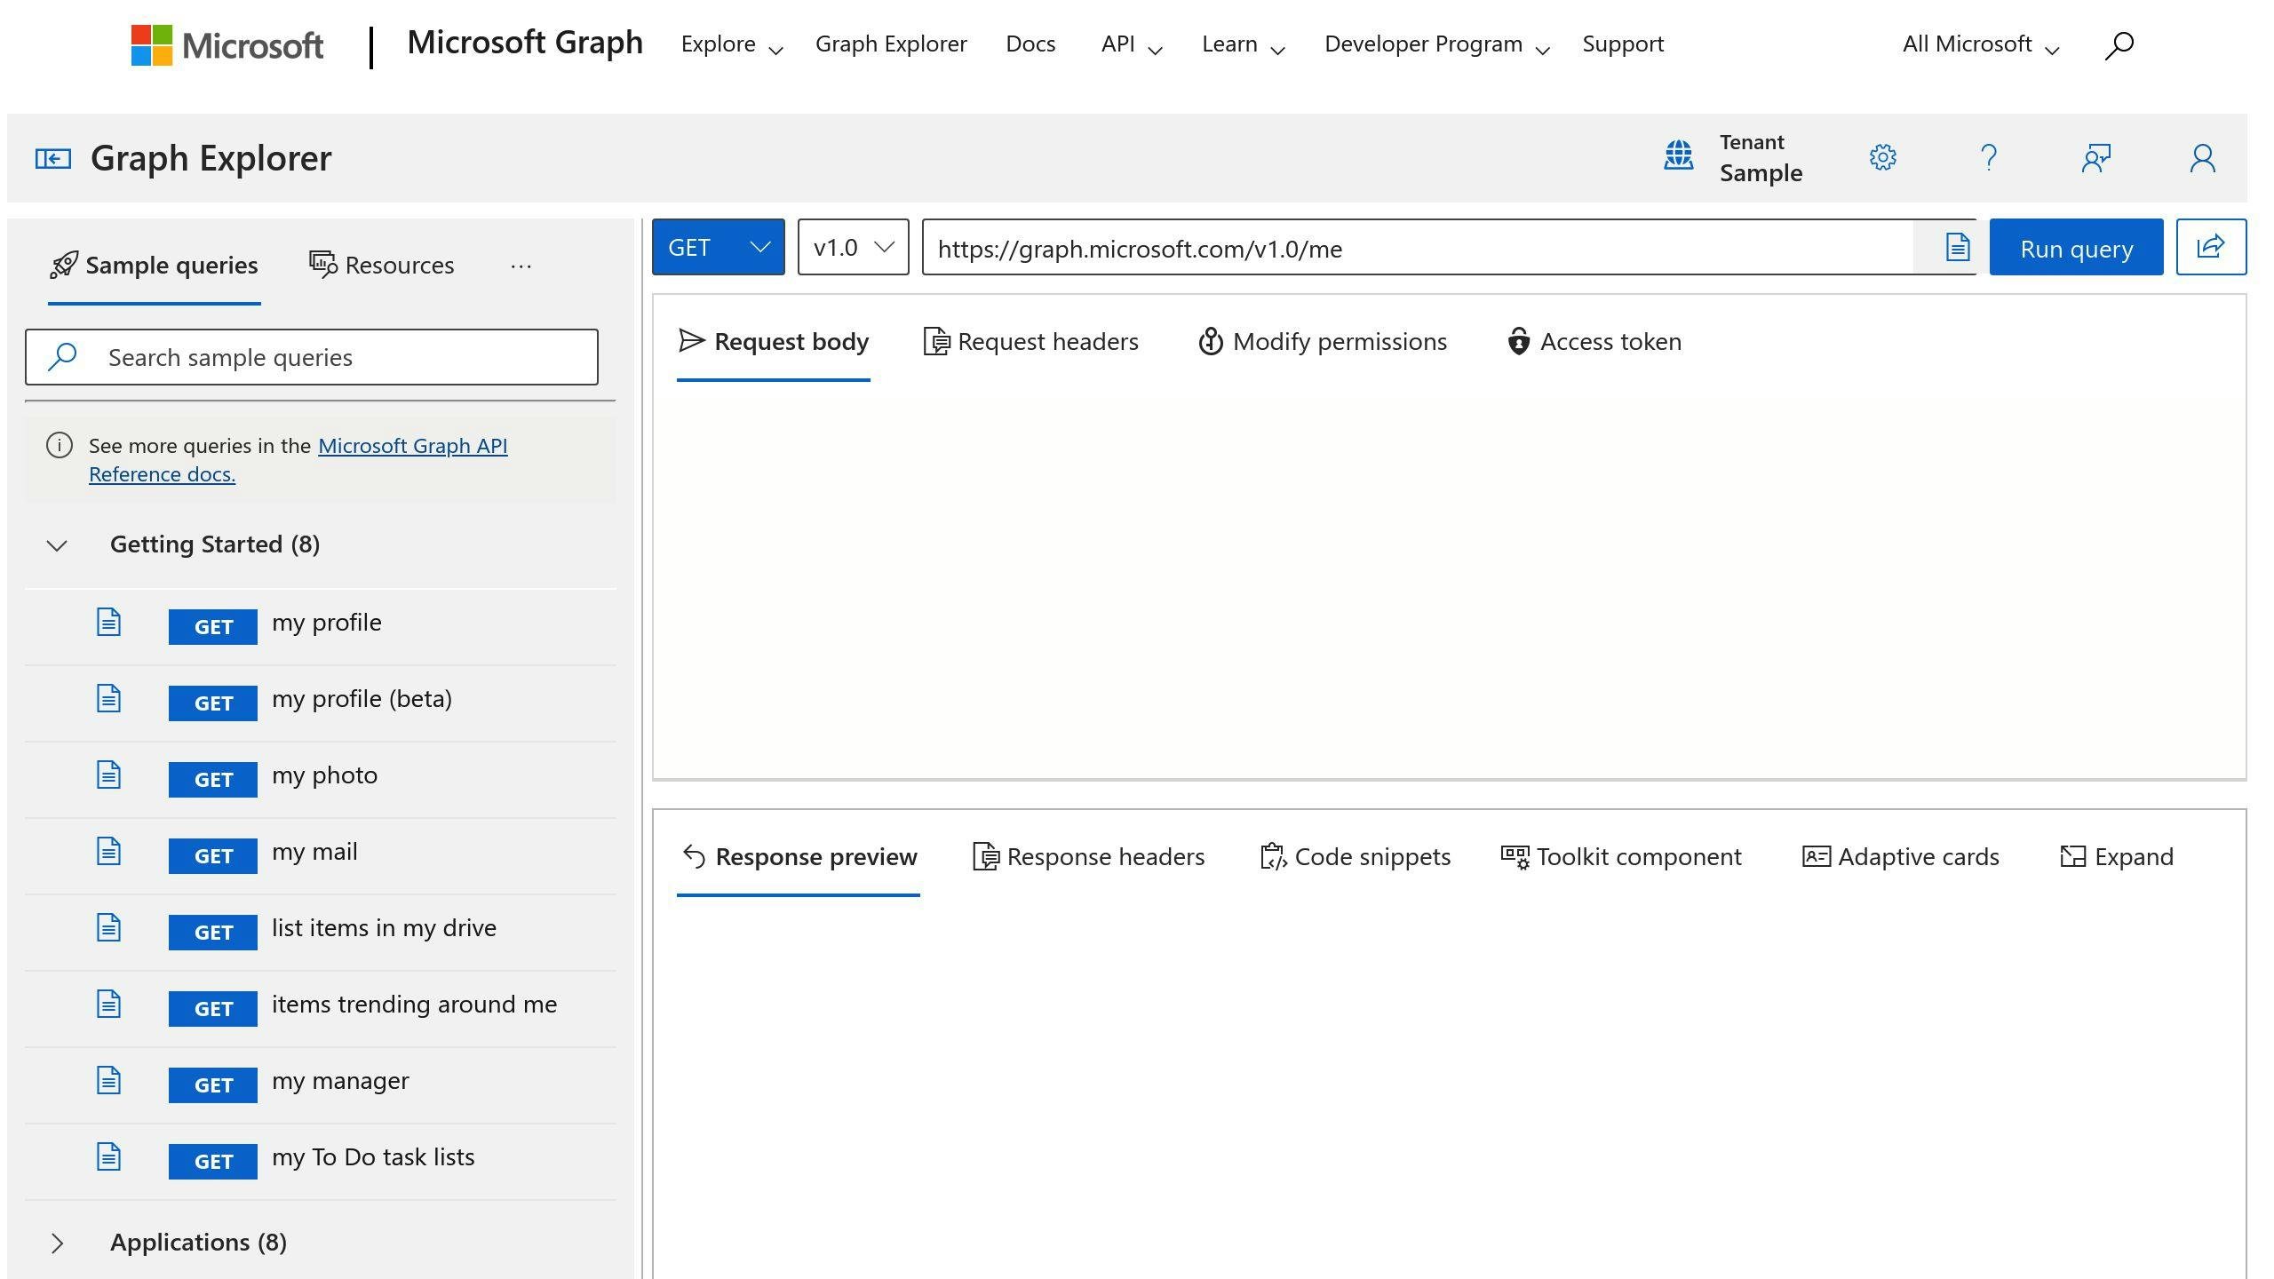Open docs icon for my manager query

[x=108, y=1080]
